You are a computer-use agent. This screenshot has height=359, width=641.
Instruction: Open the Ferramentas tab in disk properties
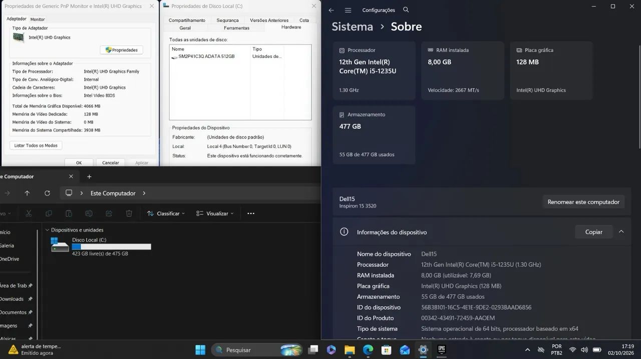pyautogui.click(x=236, y=28)
